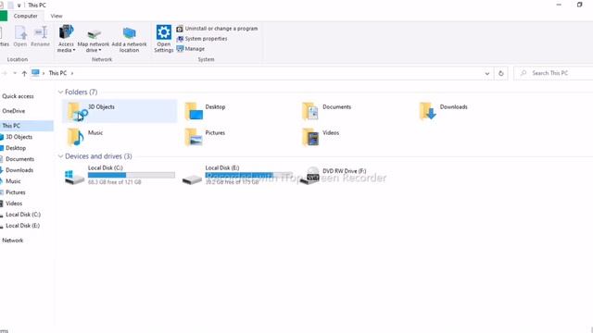
Task: Click Map network drive icon
Action: [x=94, y=34]
